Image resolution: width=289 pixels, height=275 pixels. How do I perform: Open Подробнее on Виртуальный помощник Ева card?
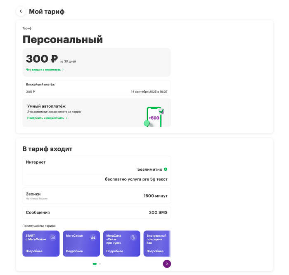(155, 251)
